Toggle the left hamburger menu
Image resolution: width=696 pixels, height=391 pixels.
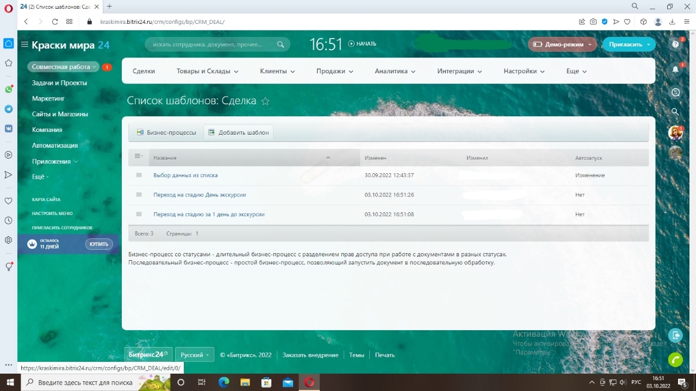click(x=24, y=45)
